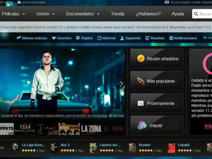Open Siguiendo
Screen dimensions: 212x159
tap(133, 38)
